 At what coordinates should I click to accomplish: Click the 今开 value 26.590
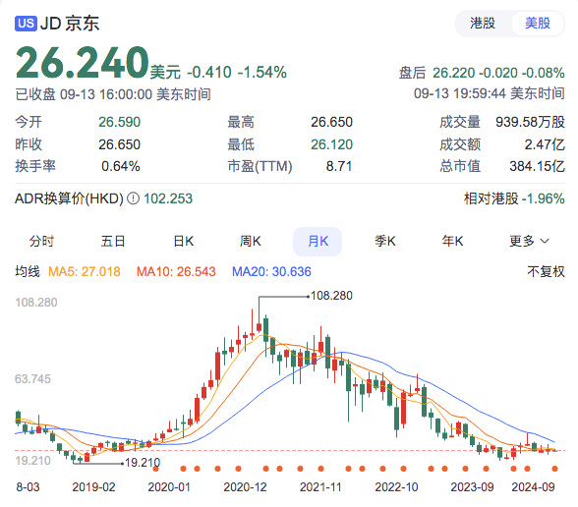[120, 122]
